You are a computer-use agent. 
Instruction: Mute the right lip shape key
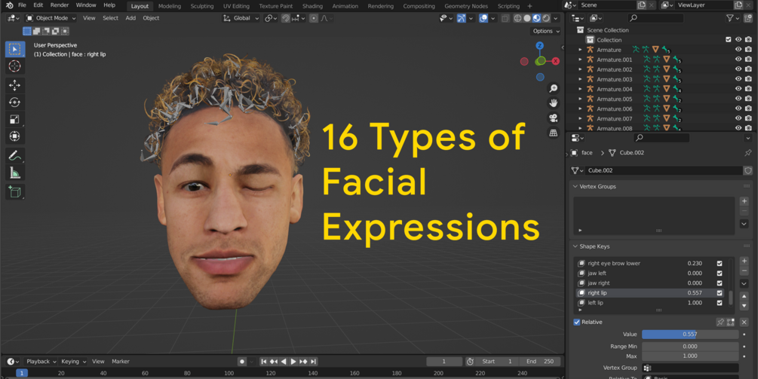[720, 293]
